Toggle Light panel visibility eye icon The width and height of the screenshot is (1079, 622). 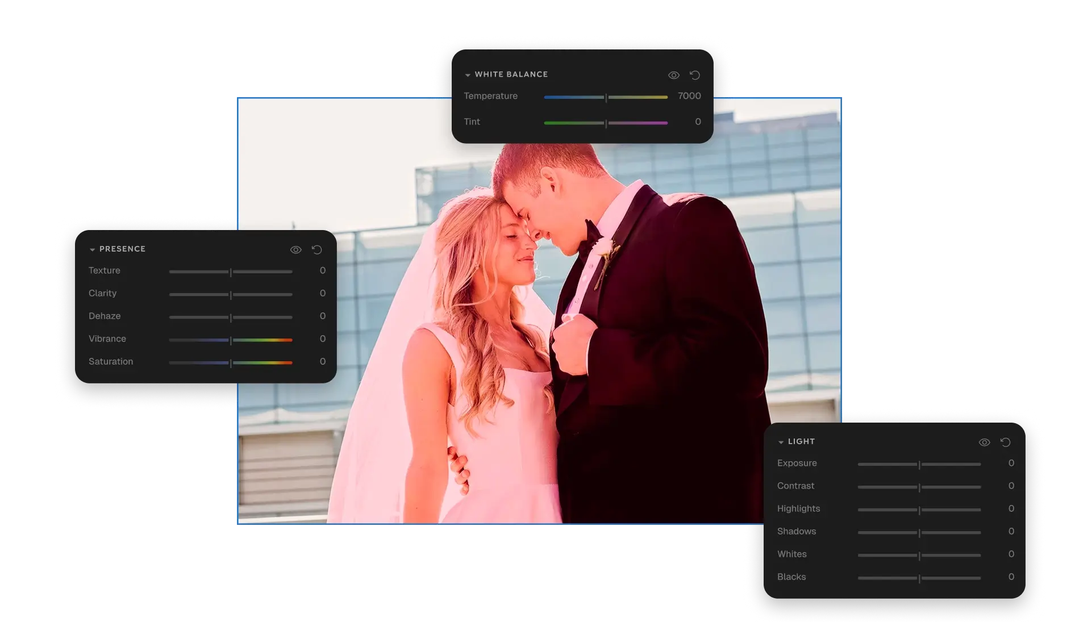coord(984,442)
